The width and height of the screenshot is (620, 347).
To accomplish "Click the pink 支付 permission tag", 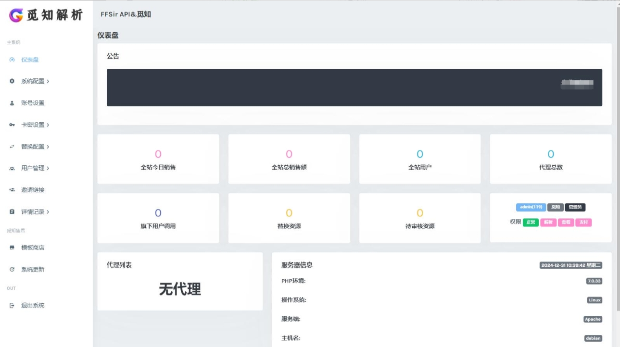I will click(583, 223).
